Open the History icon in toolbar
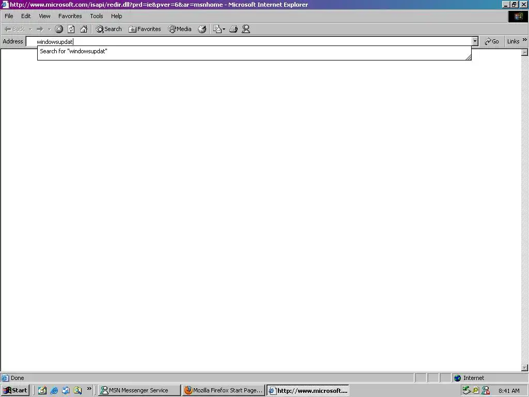 tap(202, 29)
